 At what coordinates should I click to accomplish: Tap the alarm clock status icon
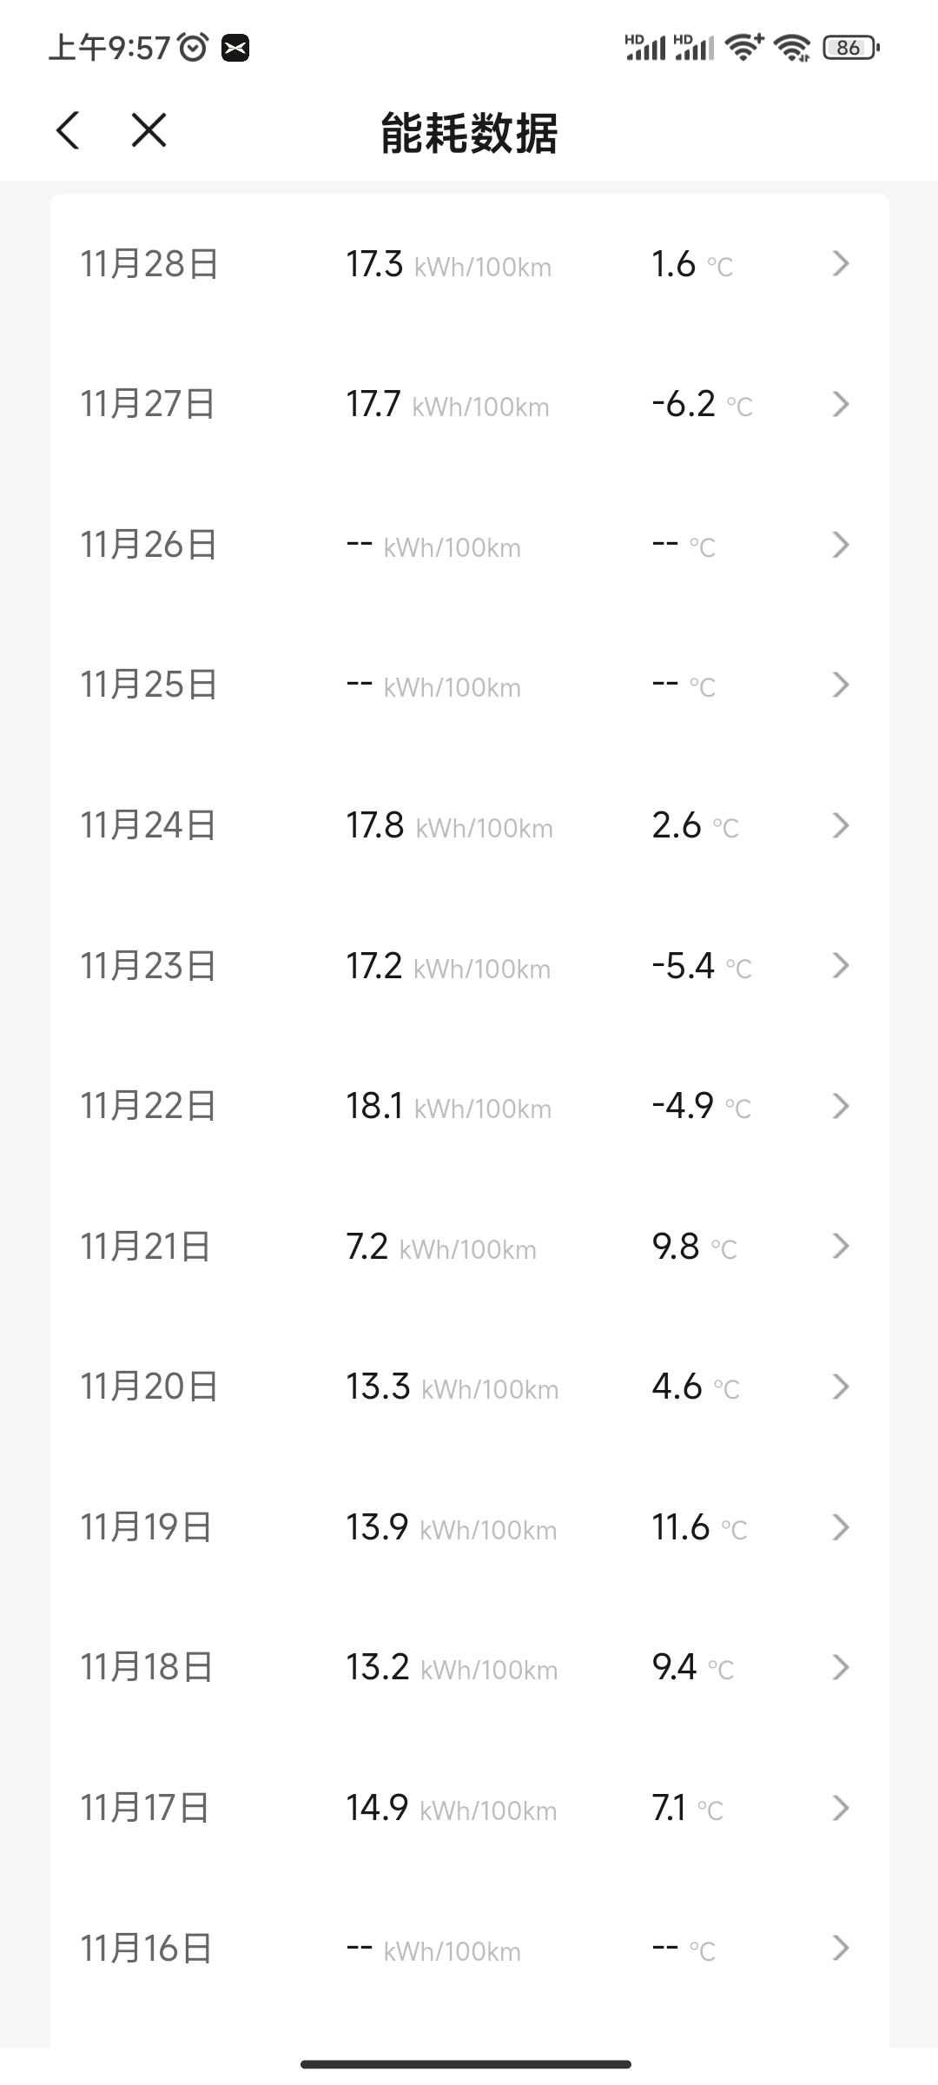point(194,48)
